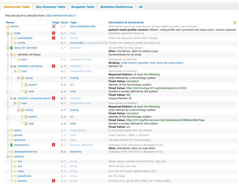Click the S flag on identifier:uniquememberid row
The image size is (239, 184).
click(x=53, y=98)
